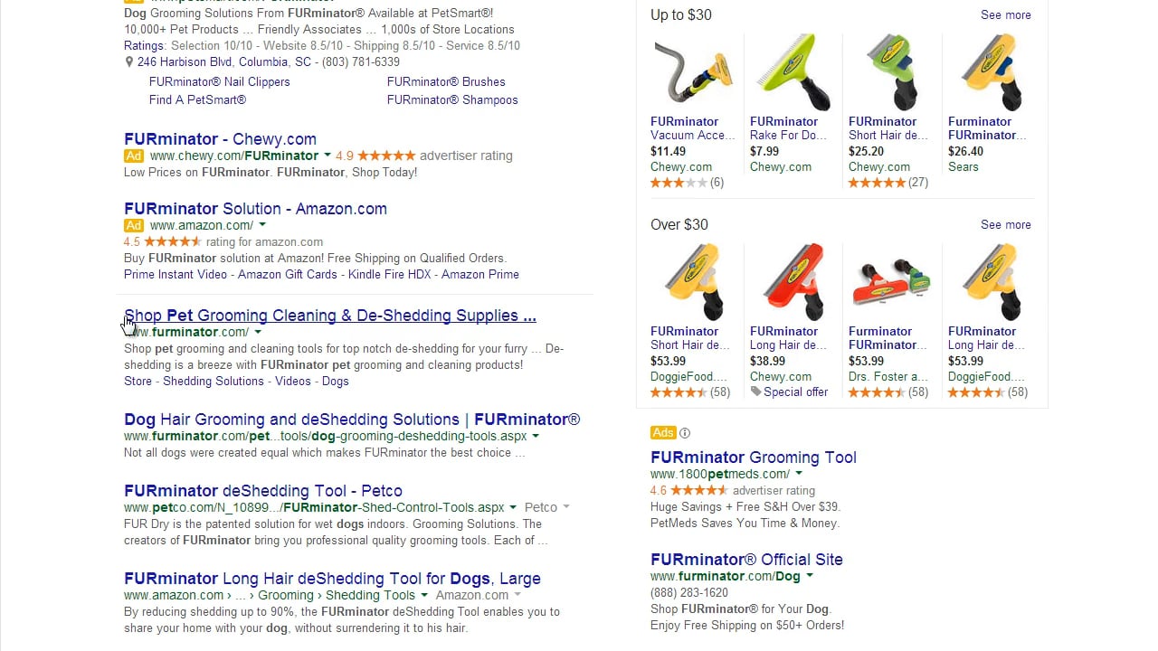Screen dimensions: 1158x651
Task: Open the Shedding Solutions sitelink under furminator.com
Action: click(x=213, y=381)
